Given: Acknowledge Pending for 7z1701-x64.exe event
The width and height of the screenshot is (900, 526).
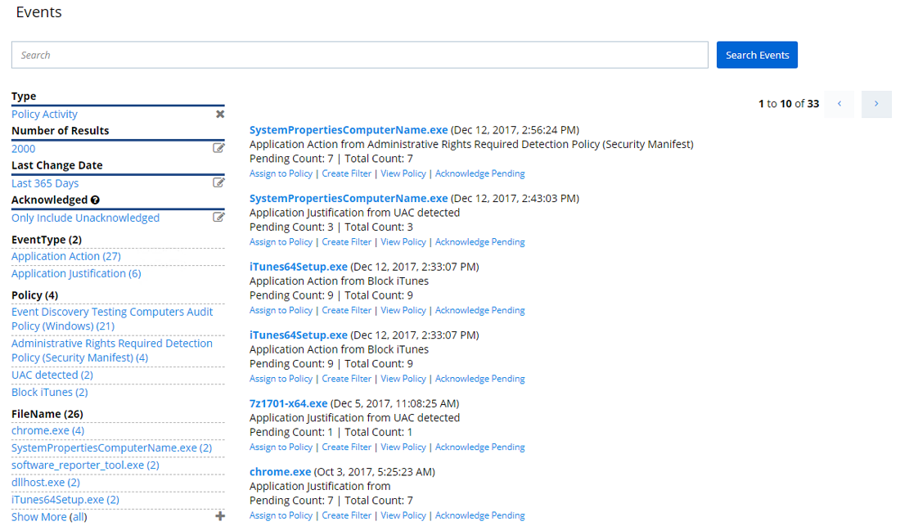Looking at the screenshot, I should click(479, 447).
